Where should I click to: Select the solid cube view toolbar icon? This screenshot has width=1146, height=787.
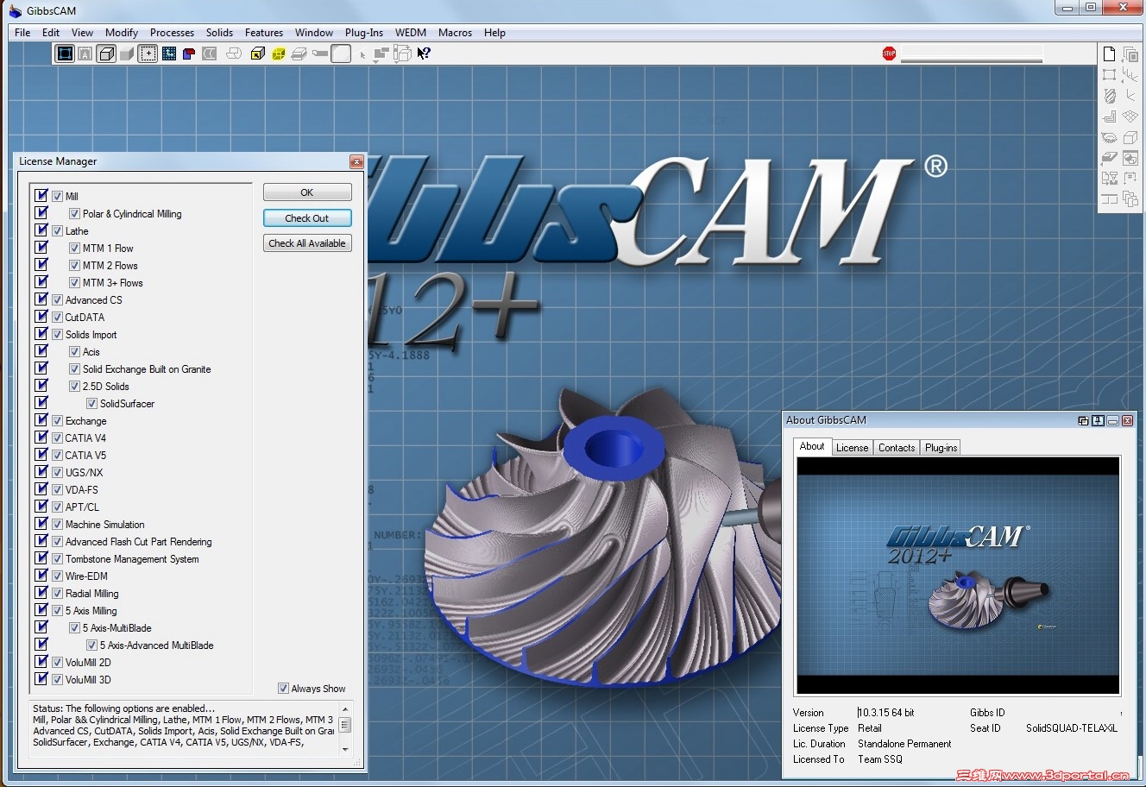point(106,54)
